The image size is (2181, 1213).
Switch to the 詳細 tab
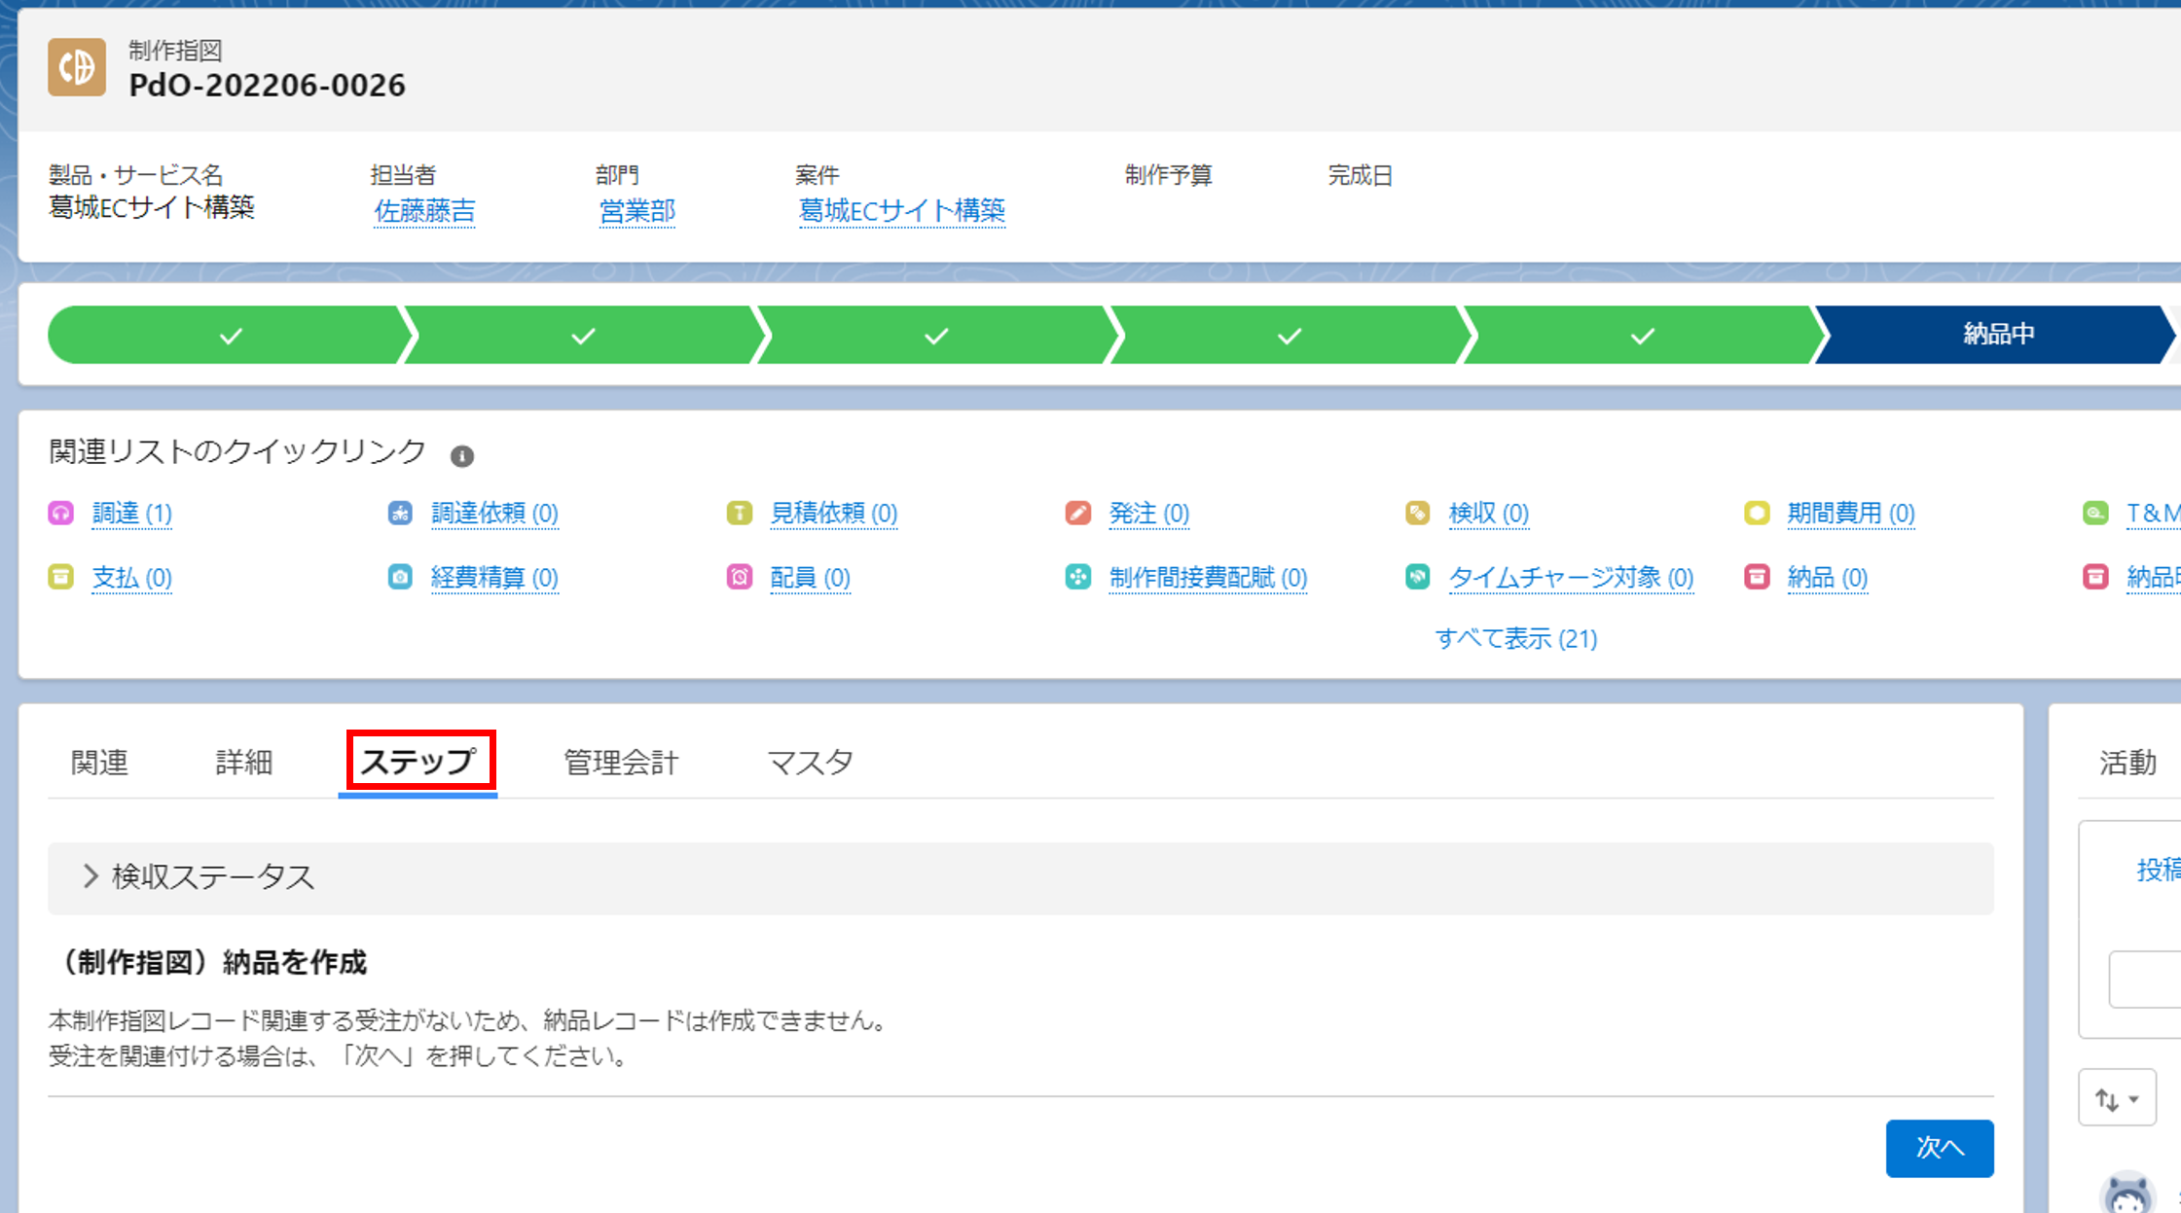tap(244, 762)
